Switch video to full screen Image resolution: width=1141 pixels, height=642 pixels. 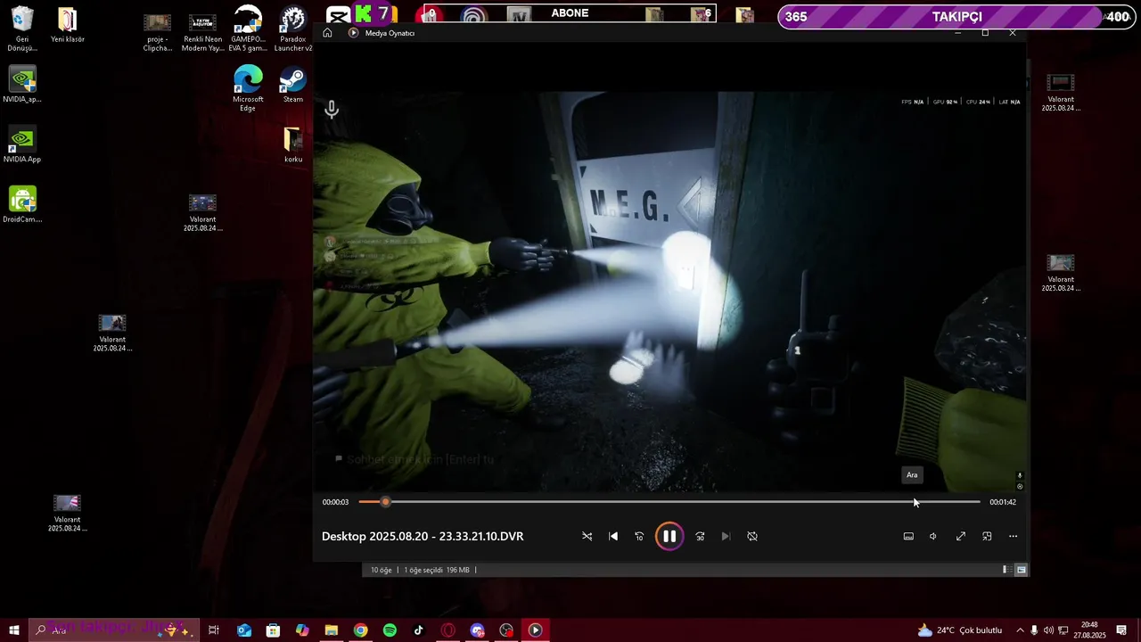(x=960, y=536)
